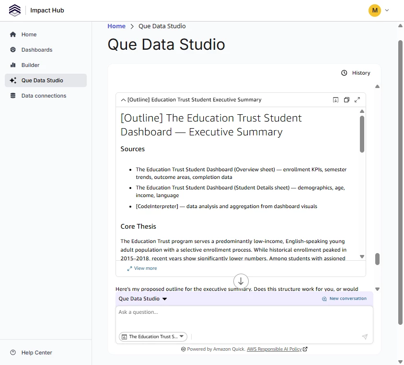Click the chat panel scrollbar thumb
404x365 pixels.
coord(377,259)
